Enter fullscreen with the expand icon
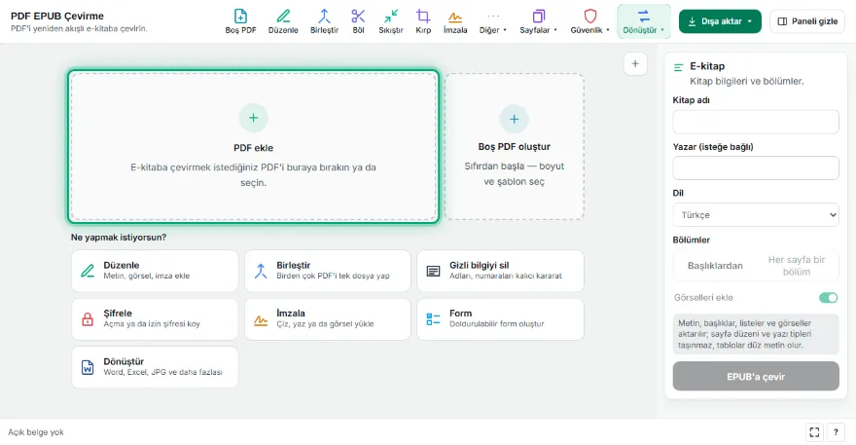This screenshot has width=856, height=445. [x=814, y=432]
